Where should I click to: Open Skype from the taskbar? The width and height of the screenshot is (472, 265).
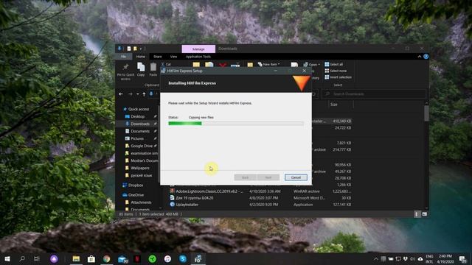point(183,258)
